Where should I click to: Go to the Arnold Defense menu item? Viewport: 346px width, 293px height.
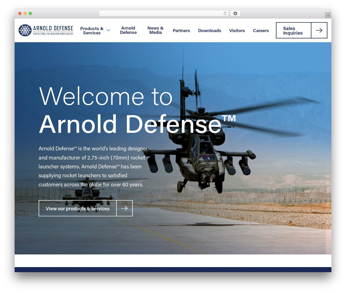click(128, 30)
